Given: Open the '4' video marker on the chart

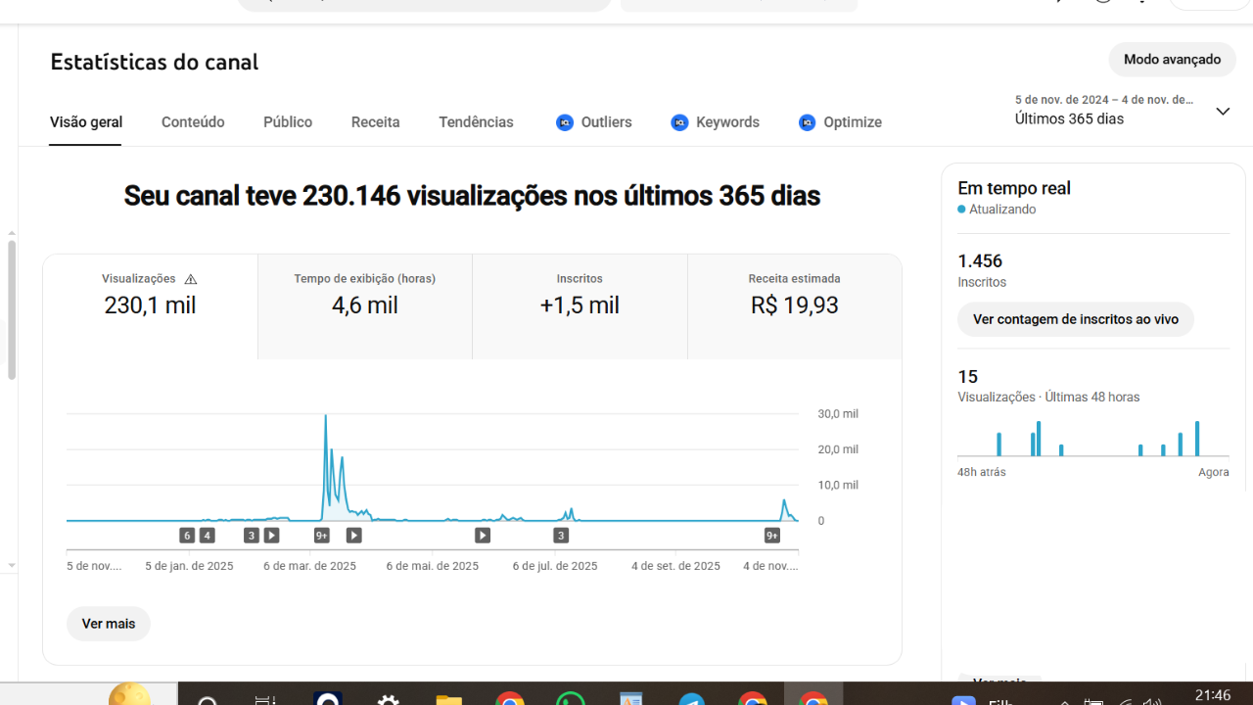Looking at the screenshot, I should 207,536.
